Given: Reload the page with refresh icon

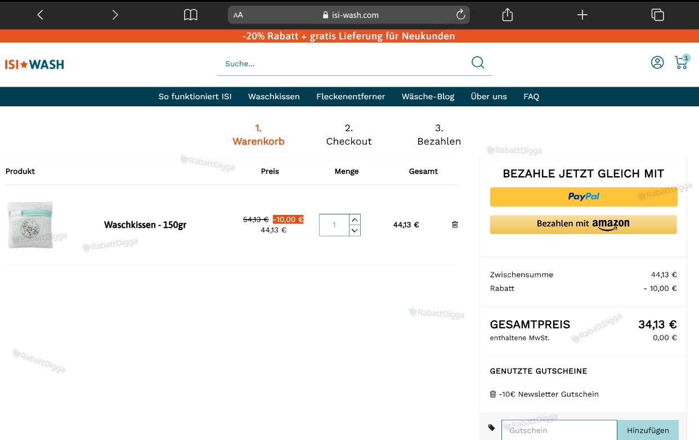Looking at the screenshot, I should click(x=460, y=15).
